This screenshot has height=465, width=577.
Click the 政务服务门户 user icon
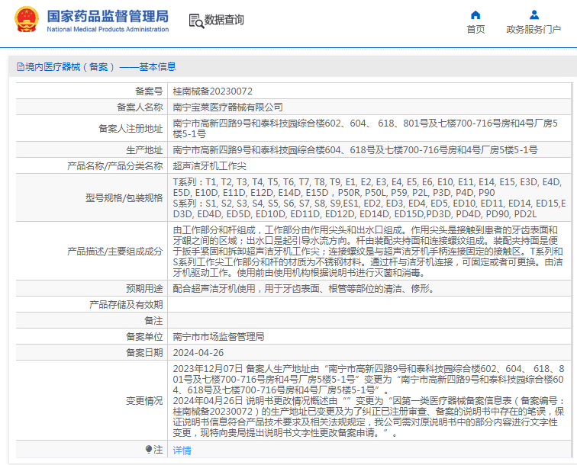(534, 15)
